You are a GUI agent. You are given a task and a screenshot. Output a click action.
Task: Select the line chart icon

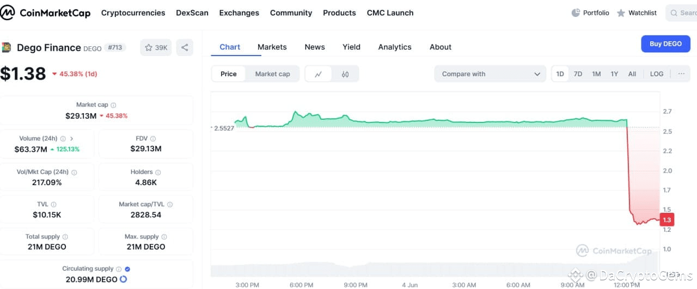click(x=319, y=74)
